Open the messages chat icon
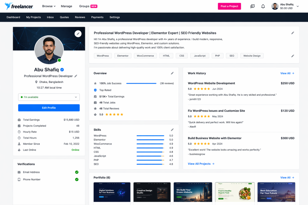This screenshot has width=308, height=205. (x=252, y=6)
